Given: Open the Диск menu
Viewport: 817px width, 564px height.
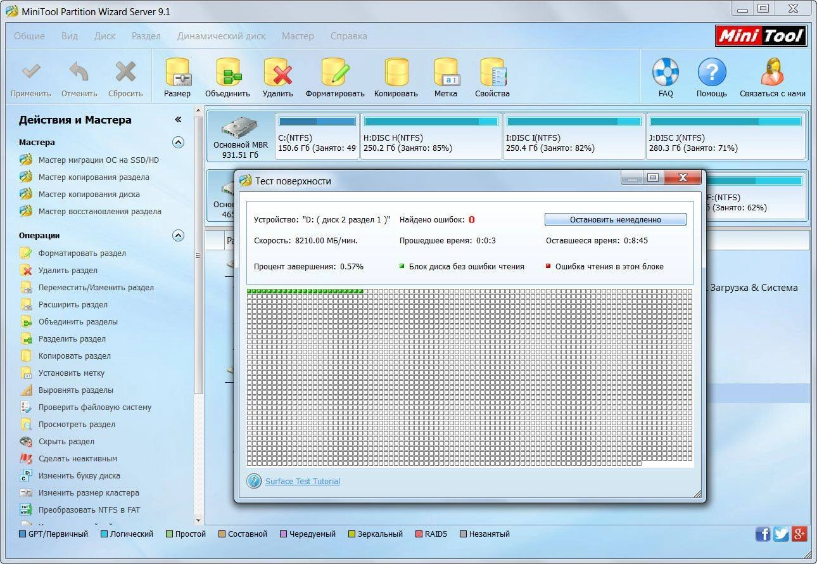Looking at the screenshot, I should click(x=105, y=36).
